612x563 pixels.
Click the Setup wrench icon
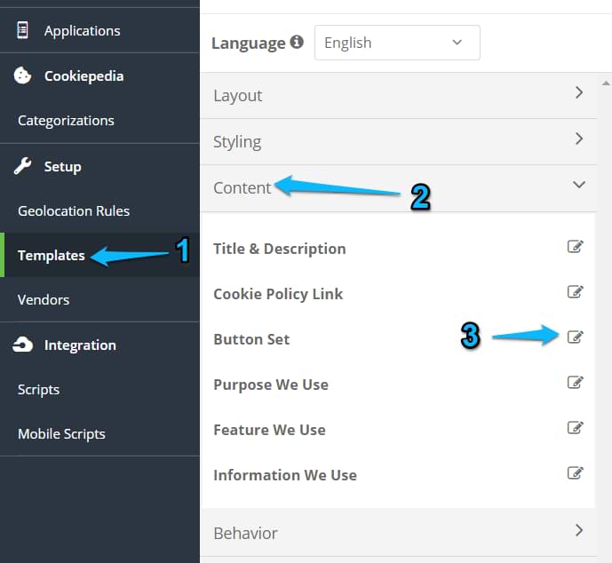(23, 166)
